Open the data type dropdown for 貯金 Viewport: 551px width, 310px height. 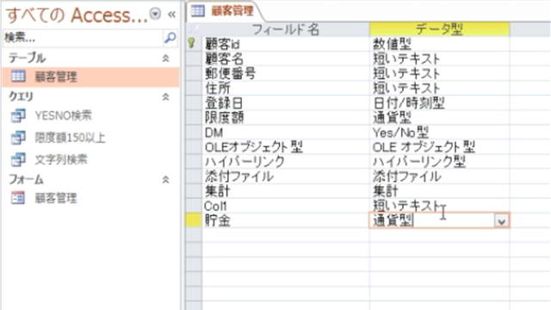[x=501, y=221]
